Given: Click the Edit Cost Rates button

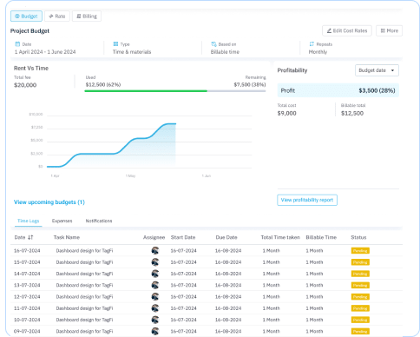Looking at the screenshot, I should click(x=347, y=30).
